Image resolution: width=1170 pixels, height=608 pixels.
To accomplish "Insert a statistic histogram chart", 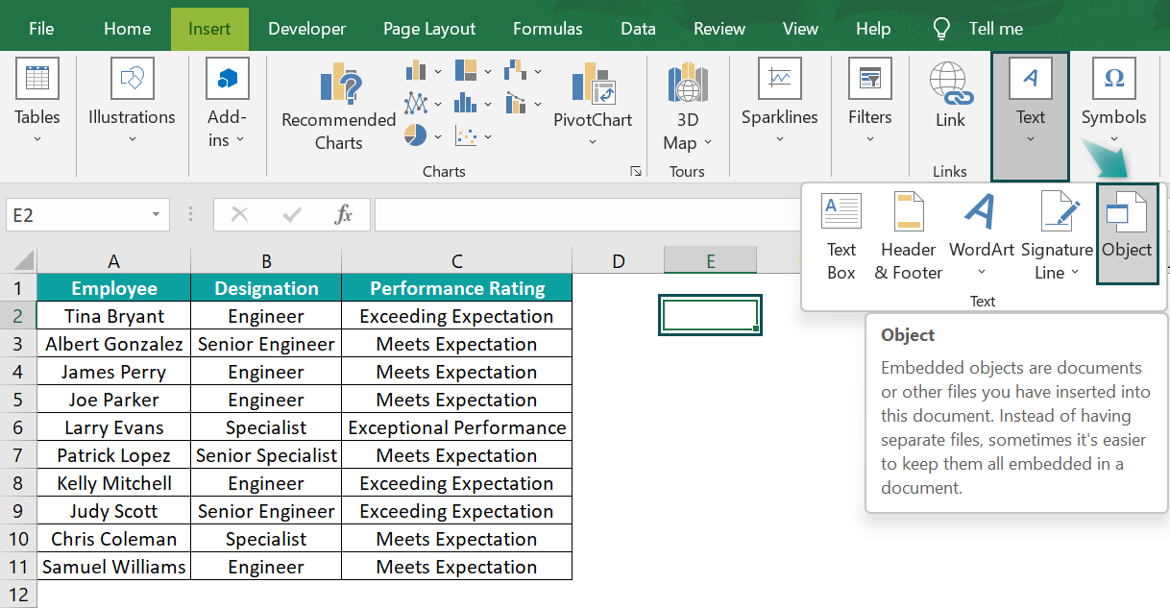I will (466, 102).
